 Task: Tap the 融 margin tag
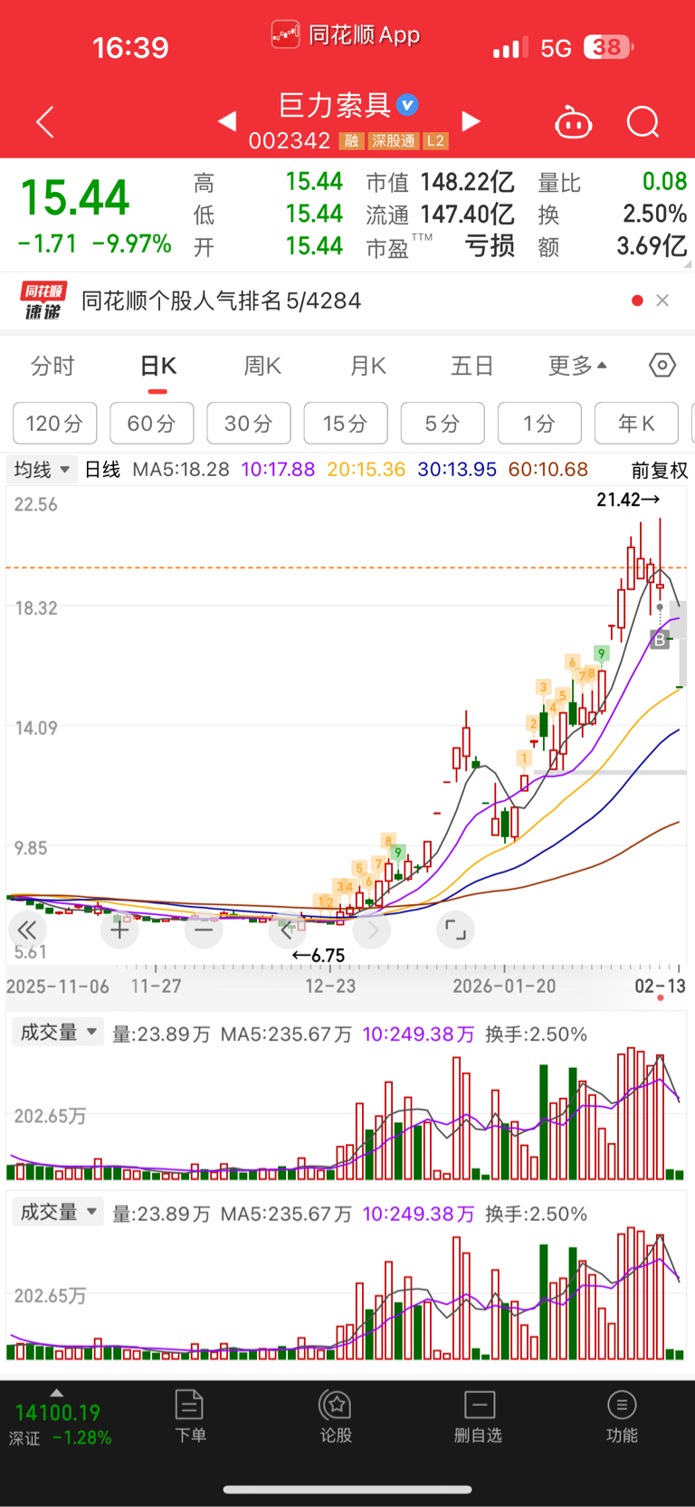pos(351,141)
